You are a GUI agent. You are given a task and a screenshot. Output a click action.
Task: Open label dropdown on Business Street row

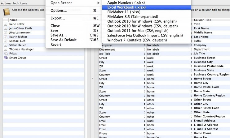(x=191, y=58)
